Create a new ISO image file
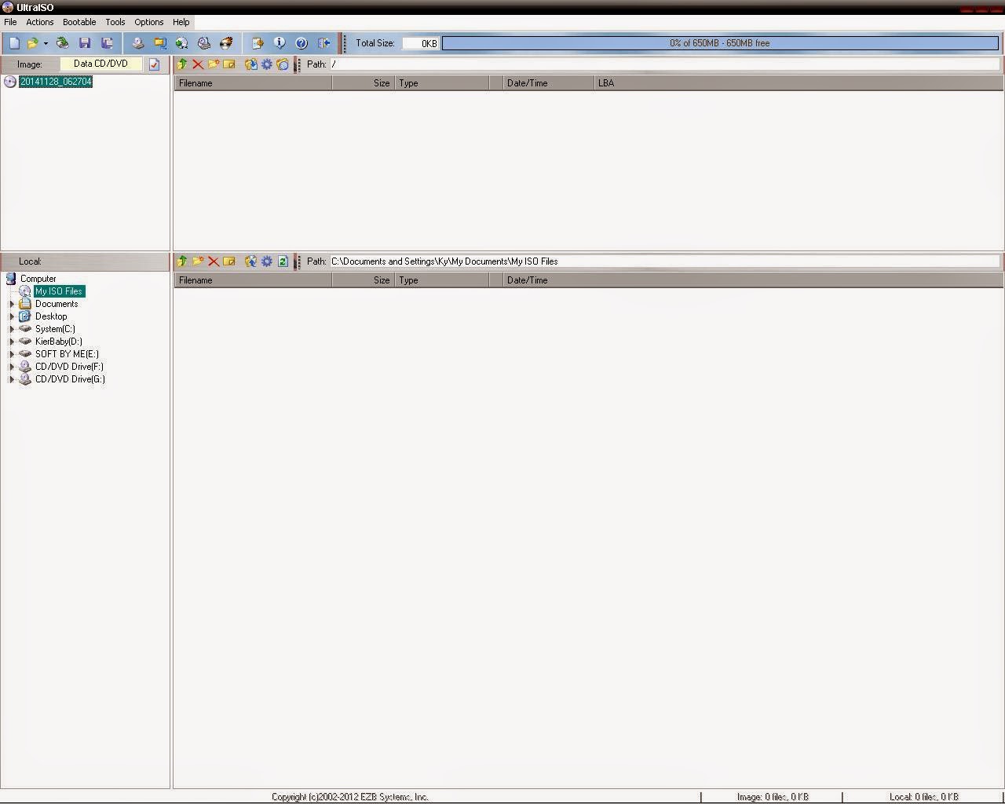 (14, 43)
